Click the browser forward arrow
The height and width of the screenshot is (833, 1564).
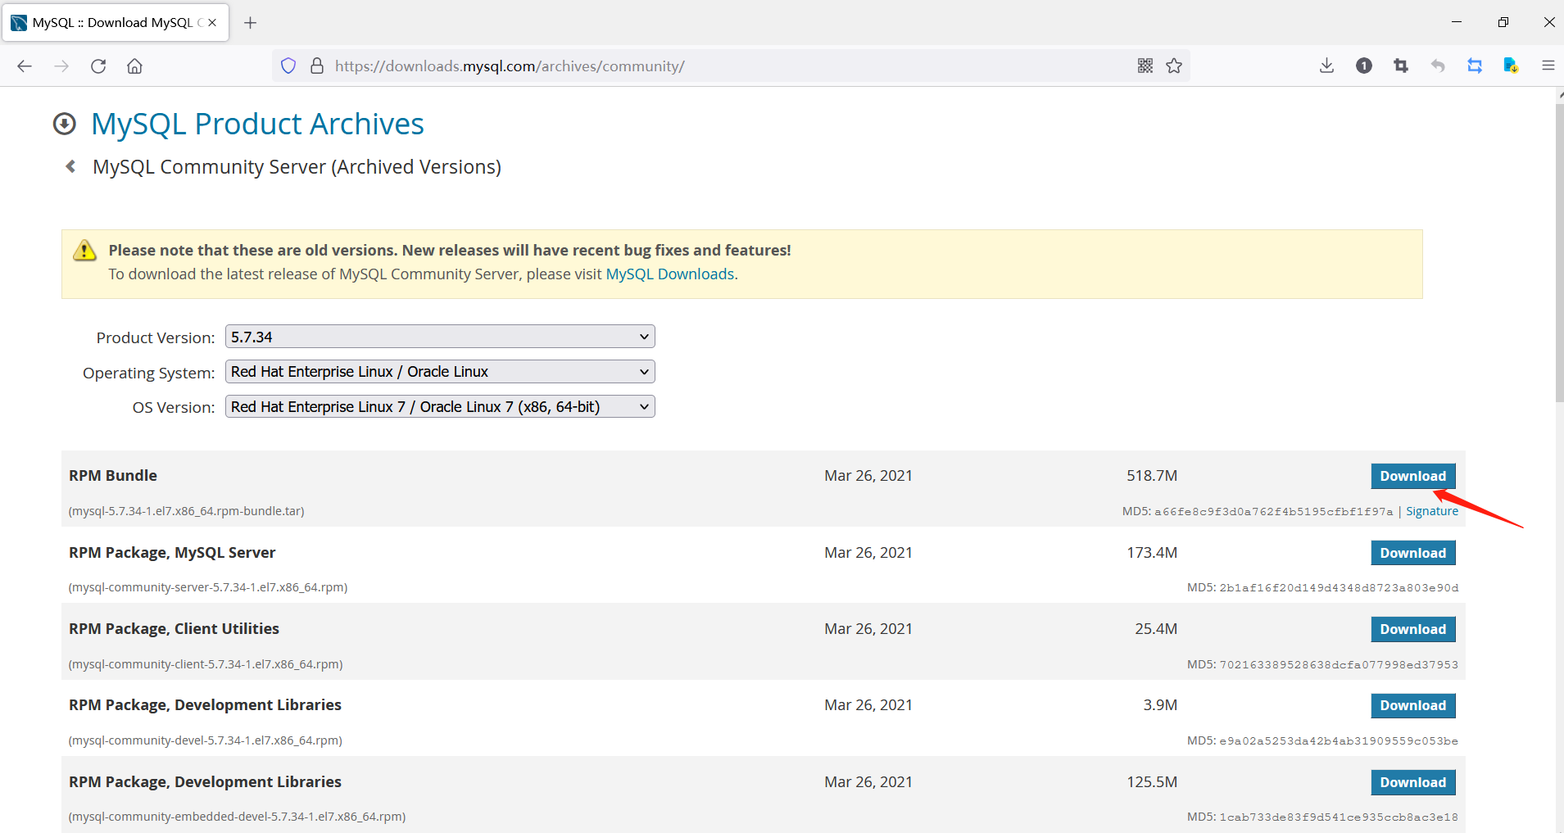coord(61,66)
